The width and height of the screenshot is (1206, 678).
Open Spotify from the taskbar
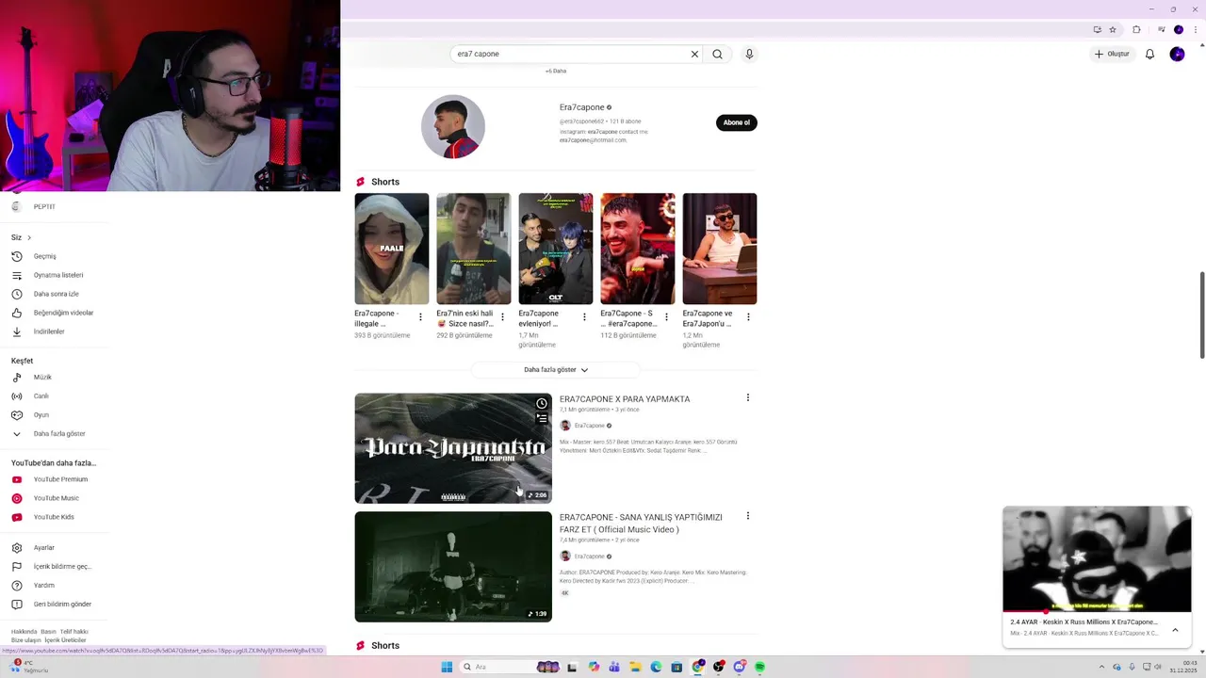tap(759, 667)
